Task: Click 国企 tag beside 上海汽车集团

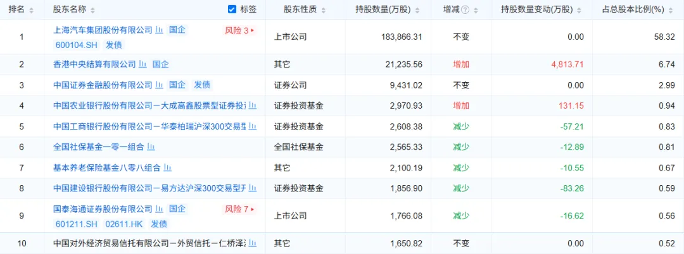Action: click(x=177, y=30)
